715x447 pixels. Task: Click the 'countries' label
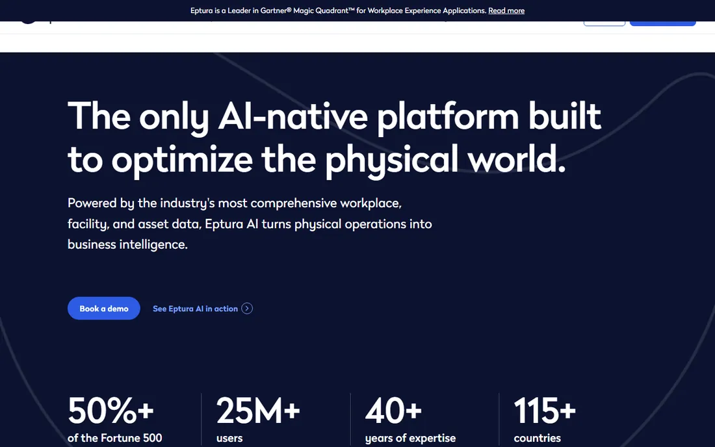(537, 438)
